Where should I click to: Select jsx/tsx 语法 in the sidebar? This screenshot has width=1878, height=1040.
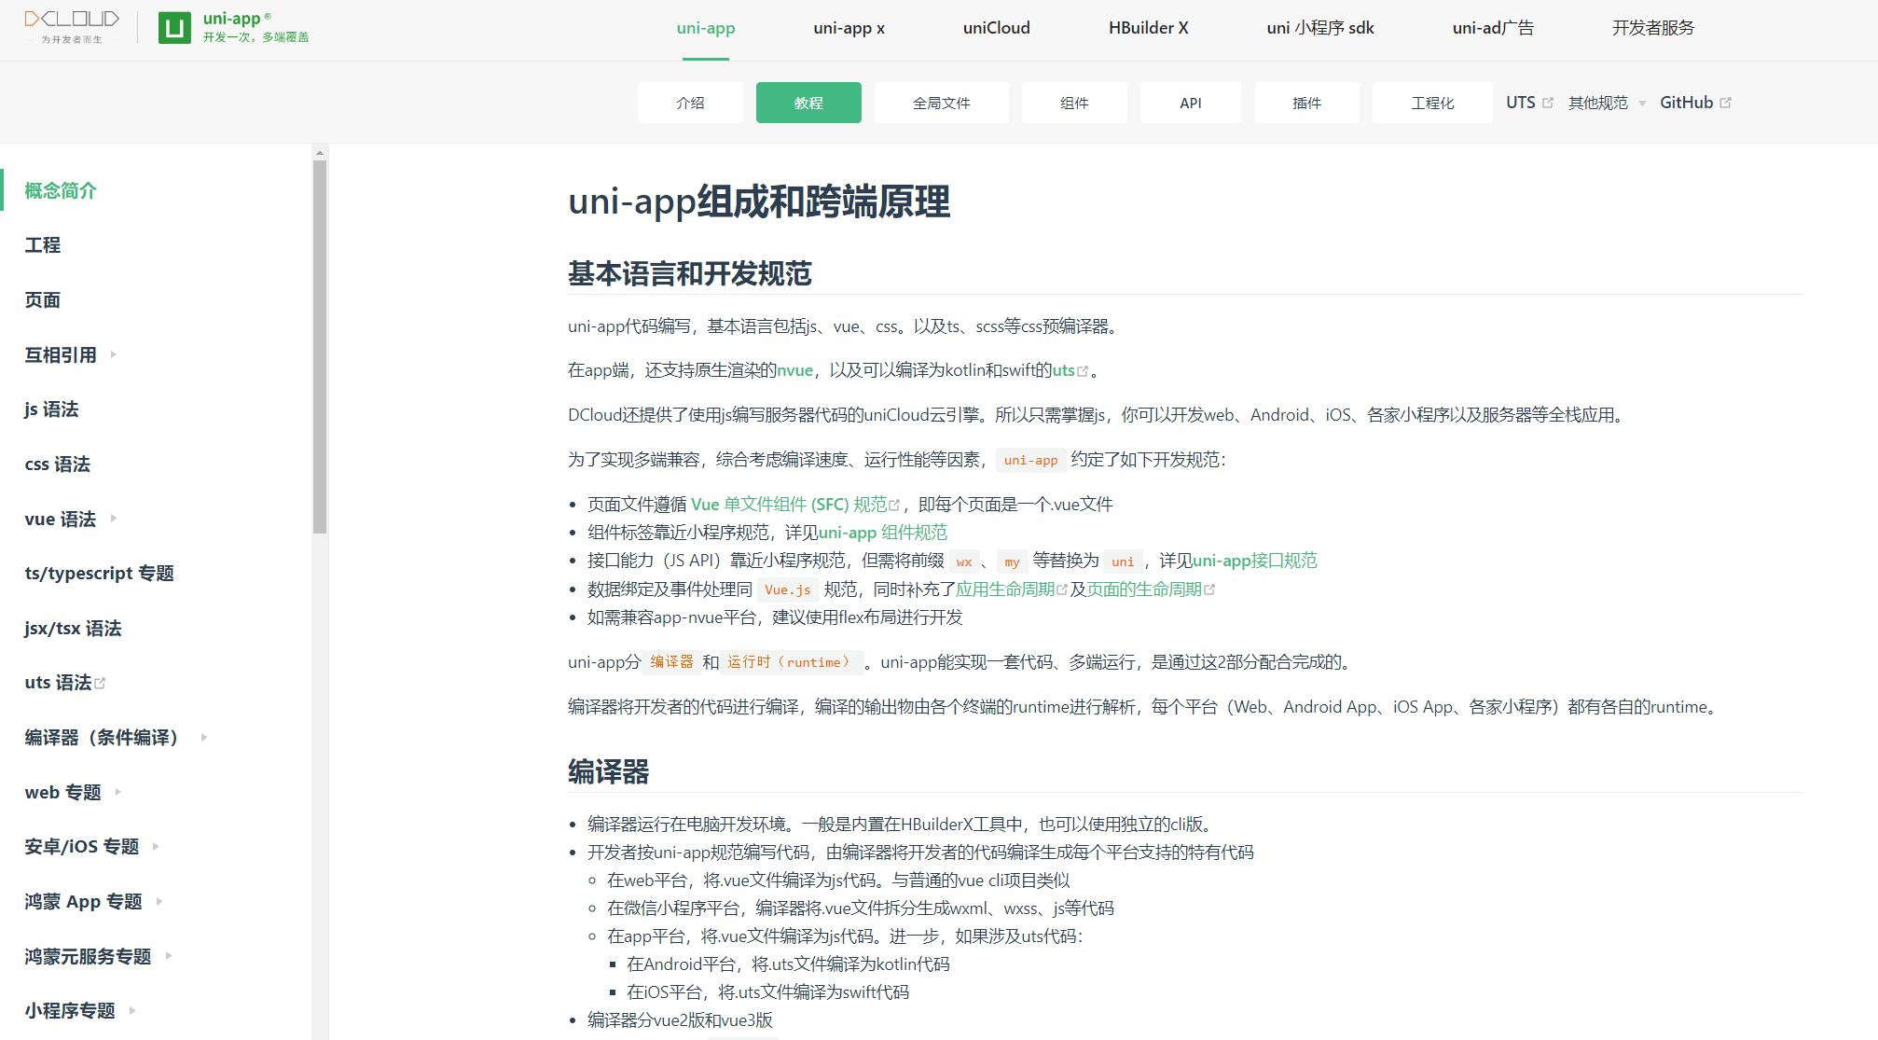coord(73,629)
